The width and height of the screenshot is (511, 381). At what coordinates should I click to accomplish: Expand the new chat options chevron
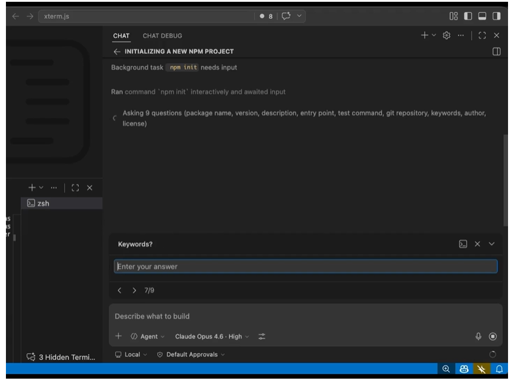(x=434, y=35)
